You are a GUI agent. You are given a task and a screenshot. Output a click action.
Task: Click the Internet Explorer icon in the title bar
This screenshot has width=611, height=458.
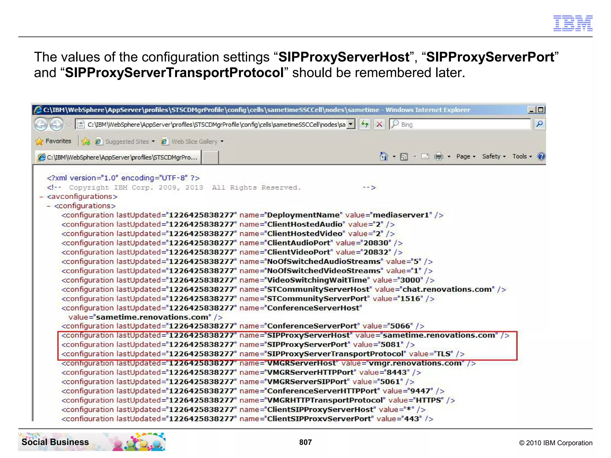pos(38,110)
